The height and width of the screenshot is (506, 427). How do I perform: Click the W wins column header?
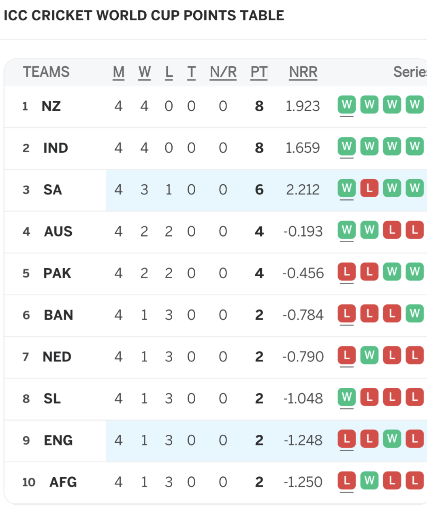(x=145, y=72)
